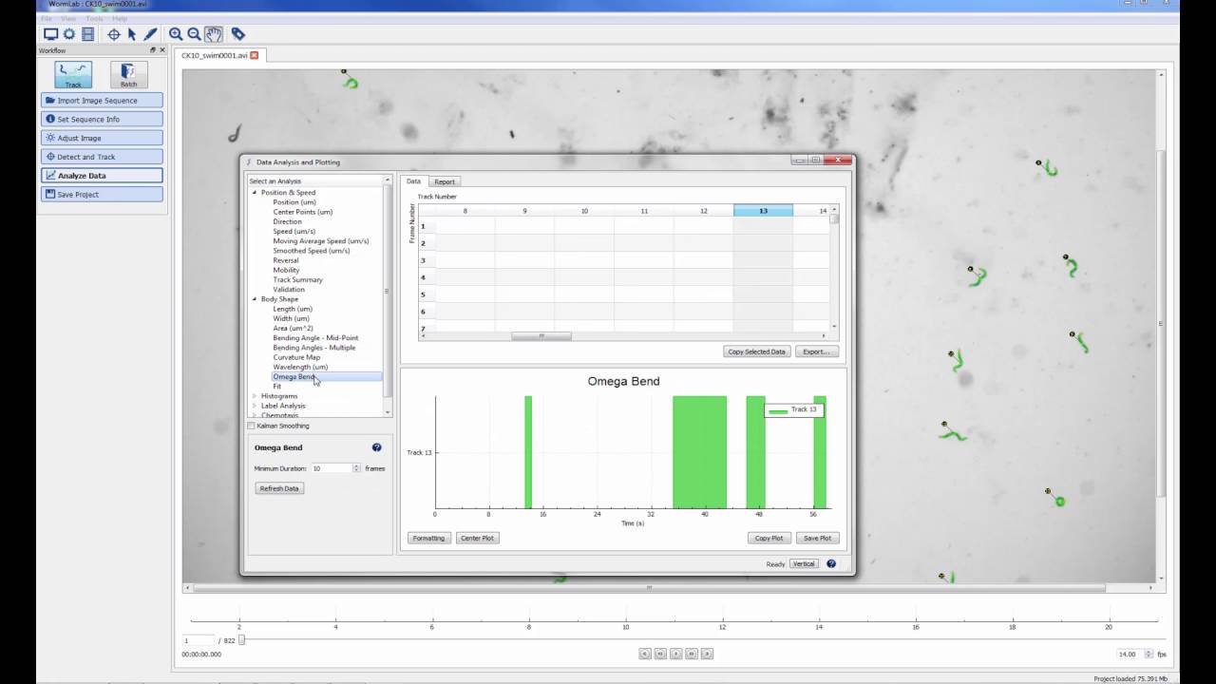This screenshot has height=684, width=1216.
Task: Open the Tools menu
Action: pyautogui.click(x=94, y=18)
